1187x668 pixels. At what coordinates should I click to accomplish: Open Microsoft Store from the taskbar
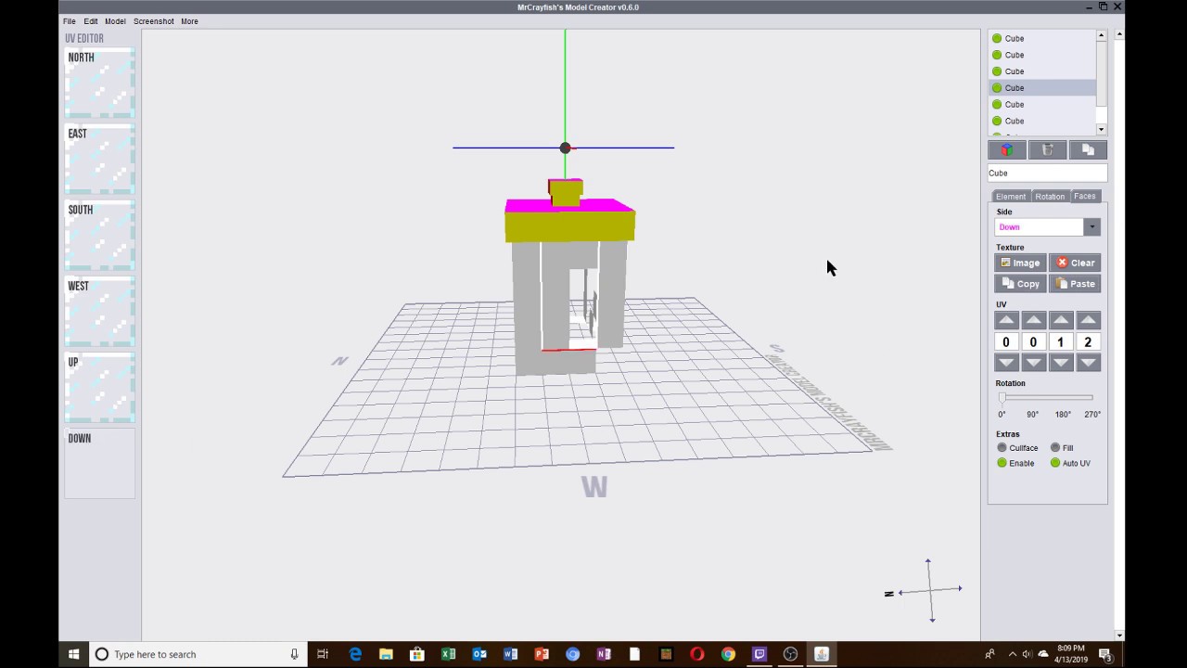click(417, 654)
